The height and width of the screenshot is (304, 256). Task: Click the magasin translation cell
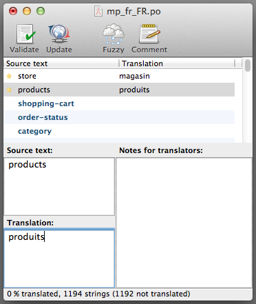tap(134, 76)
